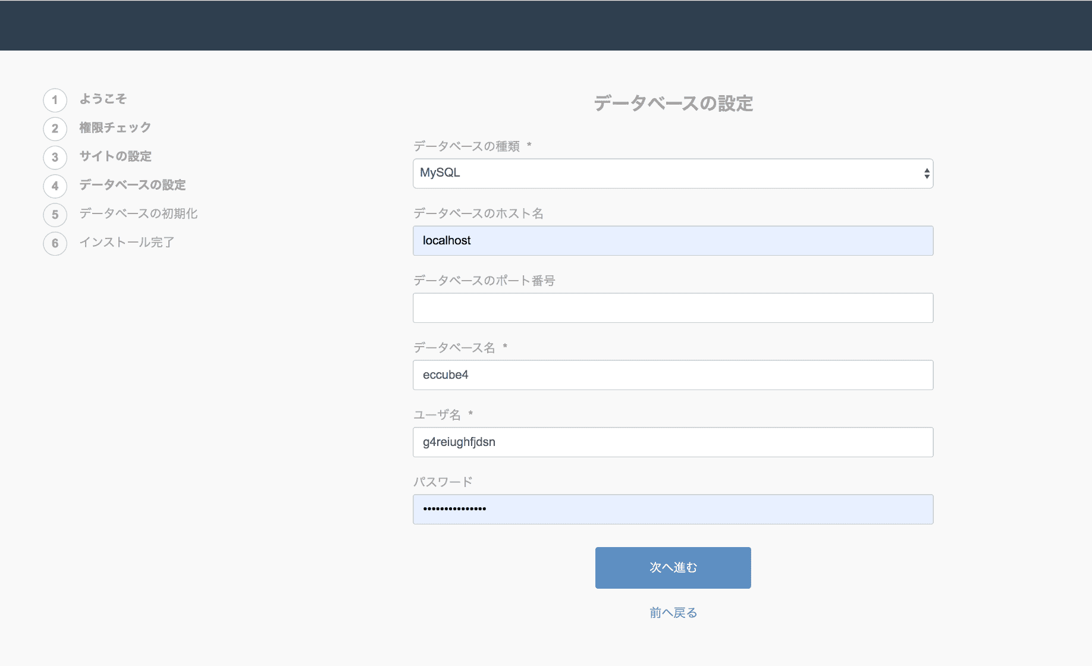Click the データベース名 field label
This screenshot has height=666, width=1092.
454,348
